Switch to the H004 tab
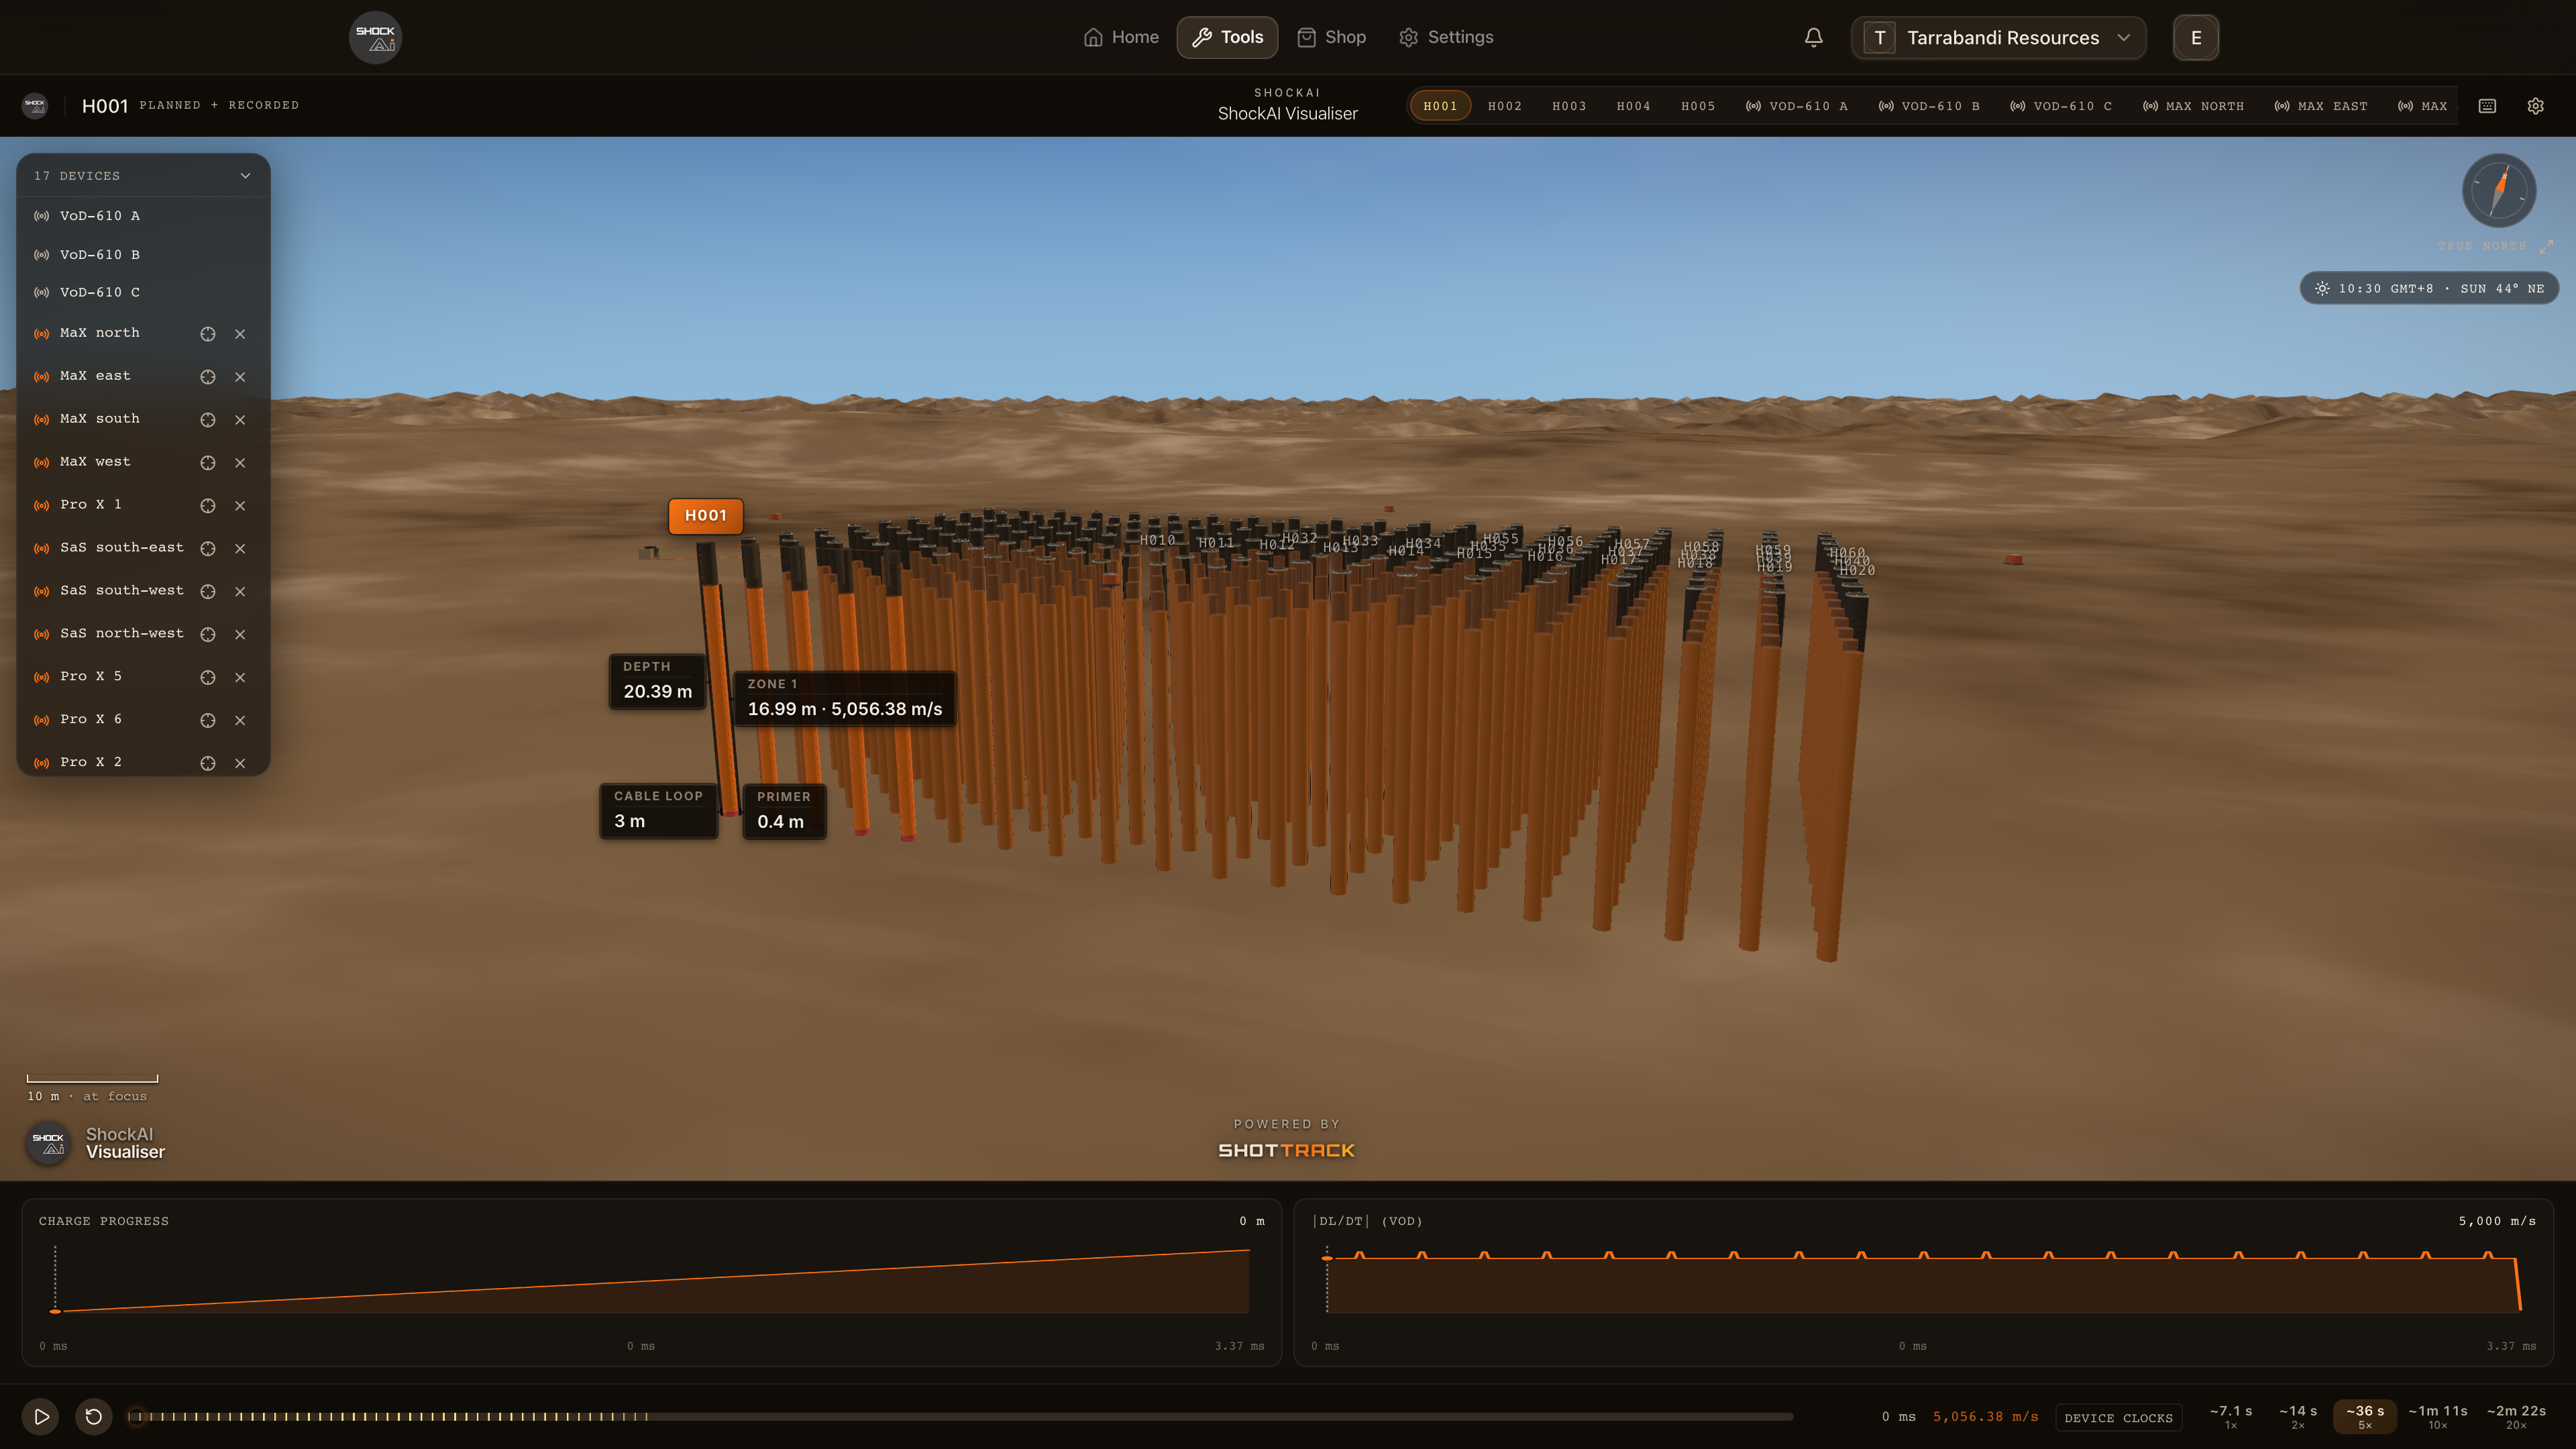This screenshot has width=2576, height=1449. [x=1633, y=106]
